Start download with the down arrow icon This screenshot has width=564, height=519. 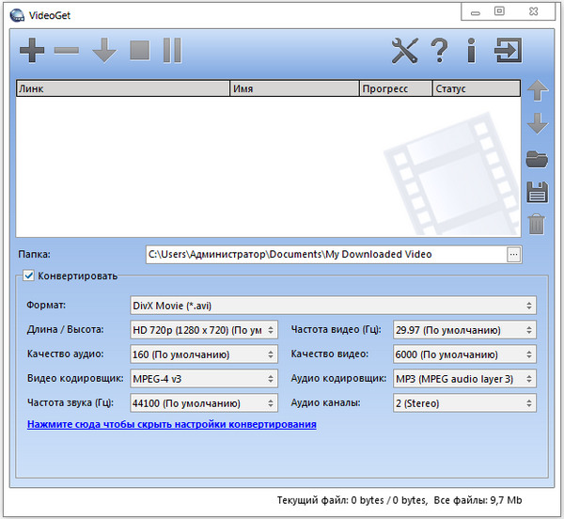click(103, 51)
